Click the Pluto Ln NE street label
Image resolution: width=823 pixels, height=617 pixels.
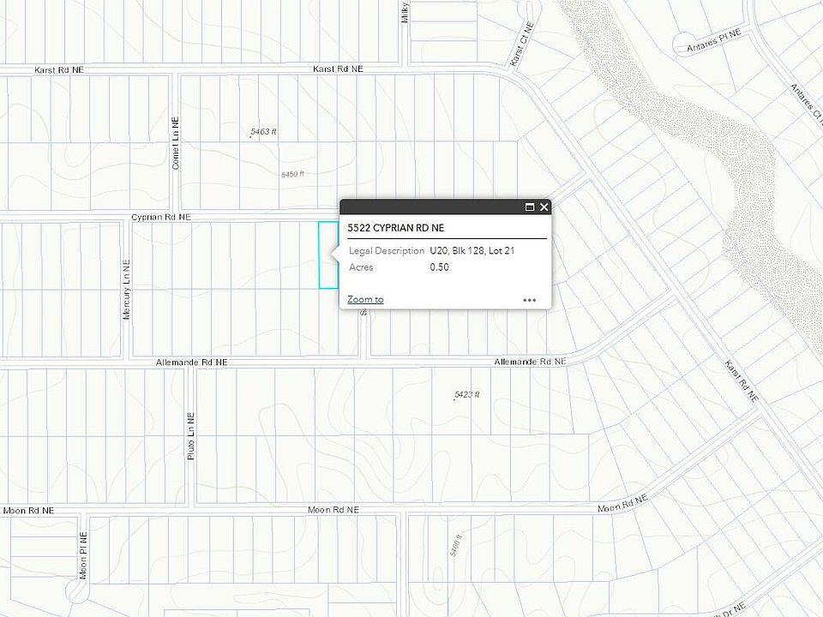pos(191,436)
